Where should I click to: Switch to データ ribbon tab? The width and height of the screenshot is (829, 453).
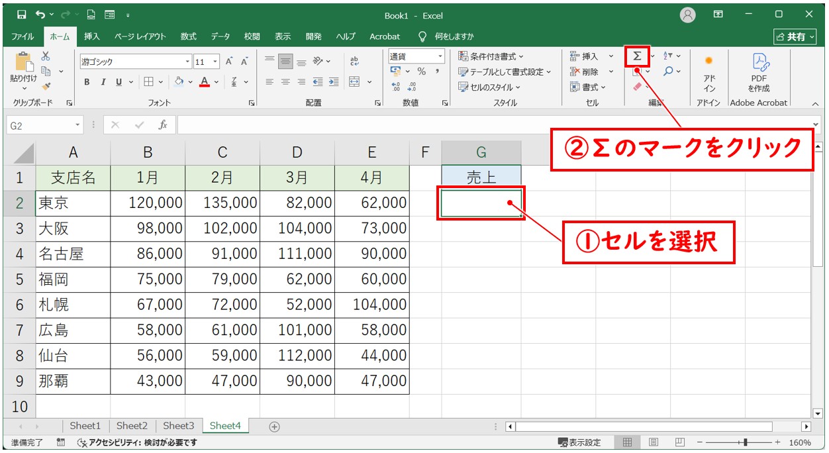(220, 36)
